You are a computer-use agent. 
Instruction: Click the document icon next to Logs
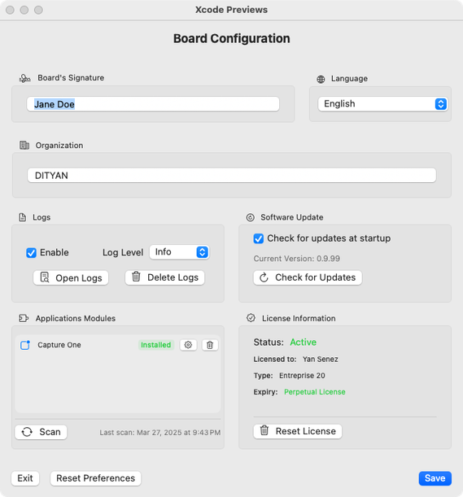pyautogui.click(x=23, y=217)
